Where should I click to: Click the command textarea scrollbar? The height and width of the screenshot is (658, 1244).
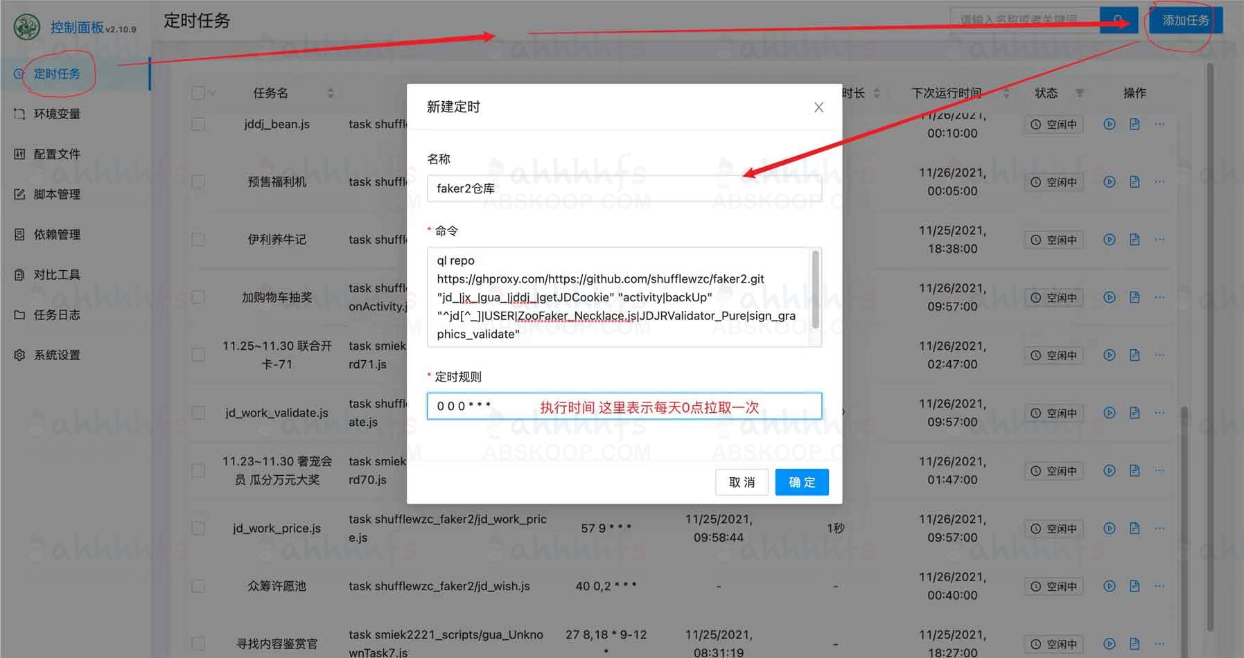pos(815,291)
